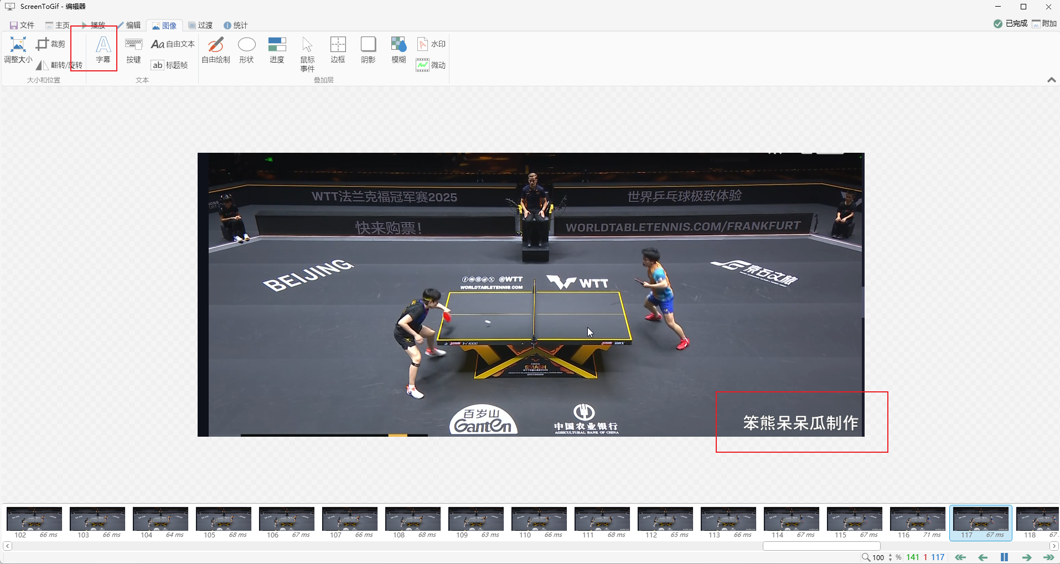Add a Progress (进度) overlay
The height and width of the screenshot is (564, 1060).
click(277, 50)
